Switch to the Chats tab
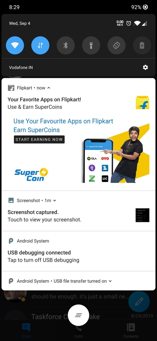The width and height of the screenshot is (157, 341). click(26, 330)
